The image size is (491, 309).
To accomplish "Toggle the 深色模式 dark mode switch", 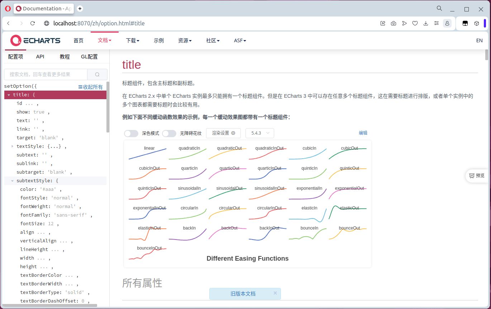I will point(131,133).
